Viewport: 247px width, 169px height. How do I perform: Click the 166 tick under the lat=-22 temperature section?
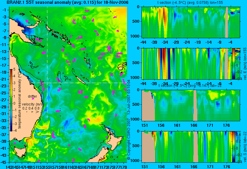pyautogui.click(x=194, y=125)
